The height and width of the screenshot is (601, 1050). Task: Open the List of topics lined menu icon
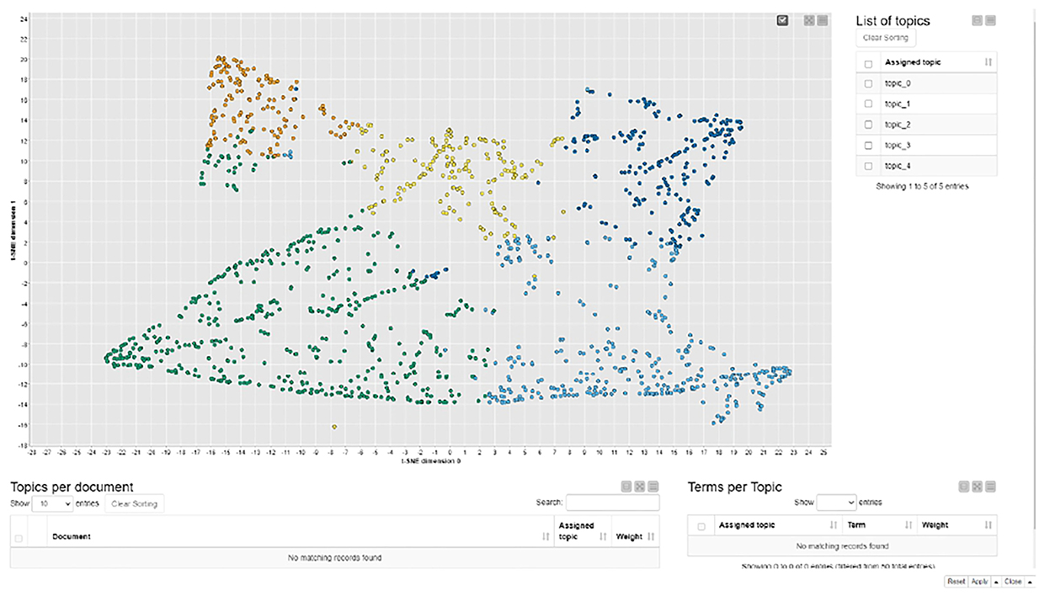(991, 20)
